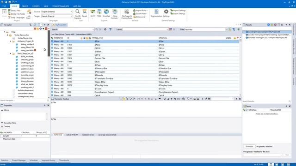Collapse the Memo section in Properties
The width and height of the screenshot is (296, 166).
(2, 110)
